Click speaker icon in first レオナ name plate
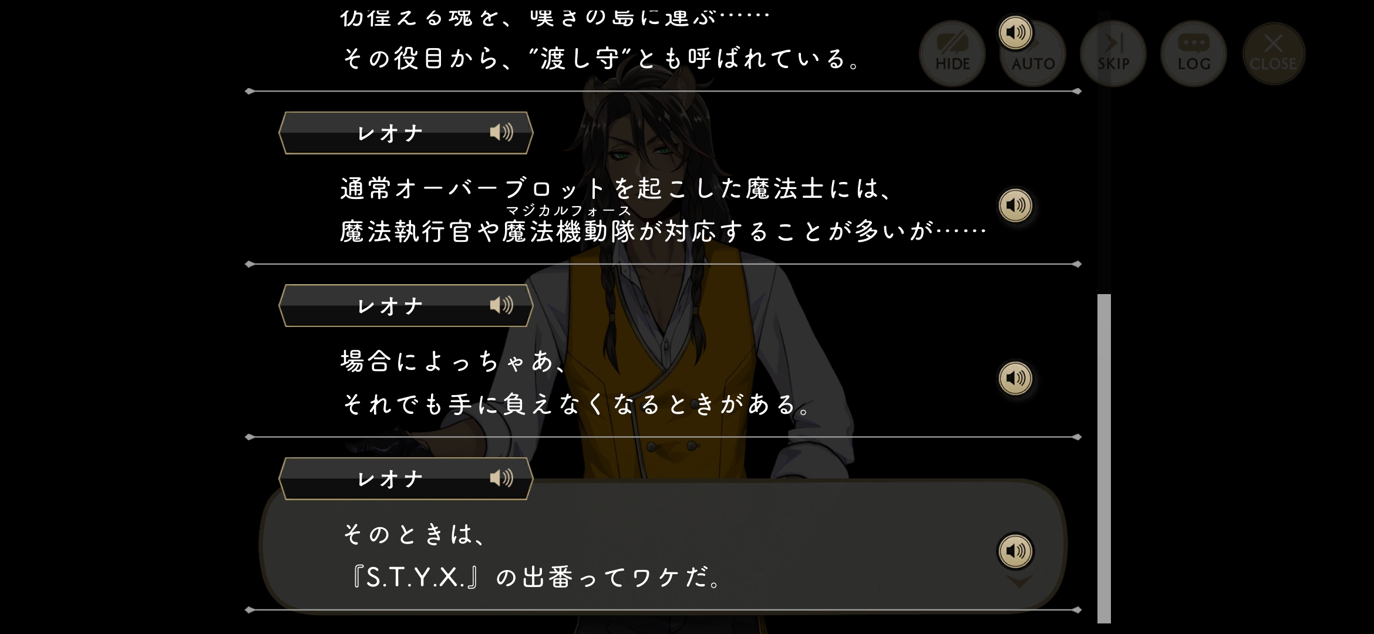1374x634 pixels. [501, 133]
